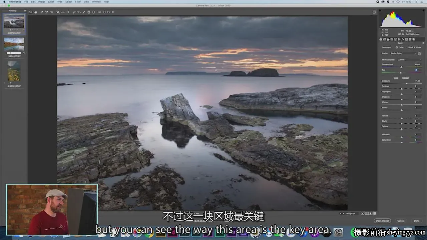427x240 pixels.
Task: Click the Open Object button
Action: 382,221
